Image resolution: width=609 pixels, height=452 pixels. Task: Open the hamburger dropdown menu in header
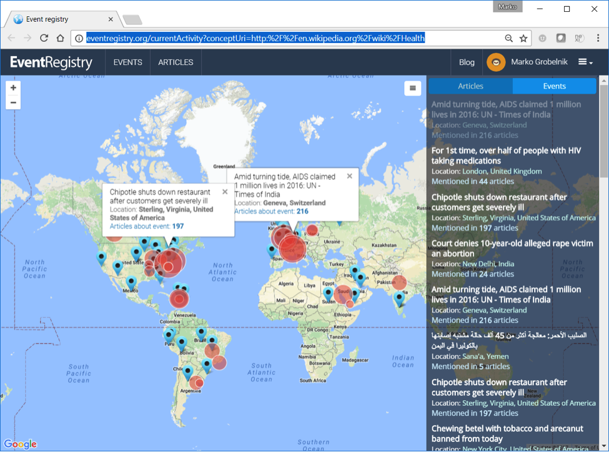[585, 62]
